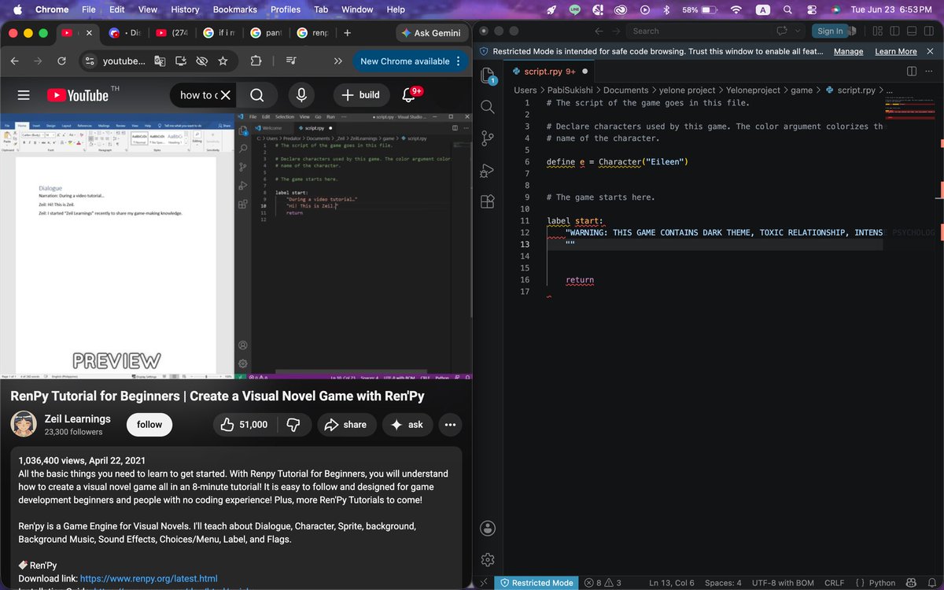The width and height of the screenshot is (944, 590).
Task: Open VS Code Search sidebar icon
Action: [x=487, y=106]
